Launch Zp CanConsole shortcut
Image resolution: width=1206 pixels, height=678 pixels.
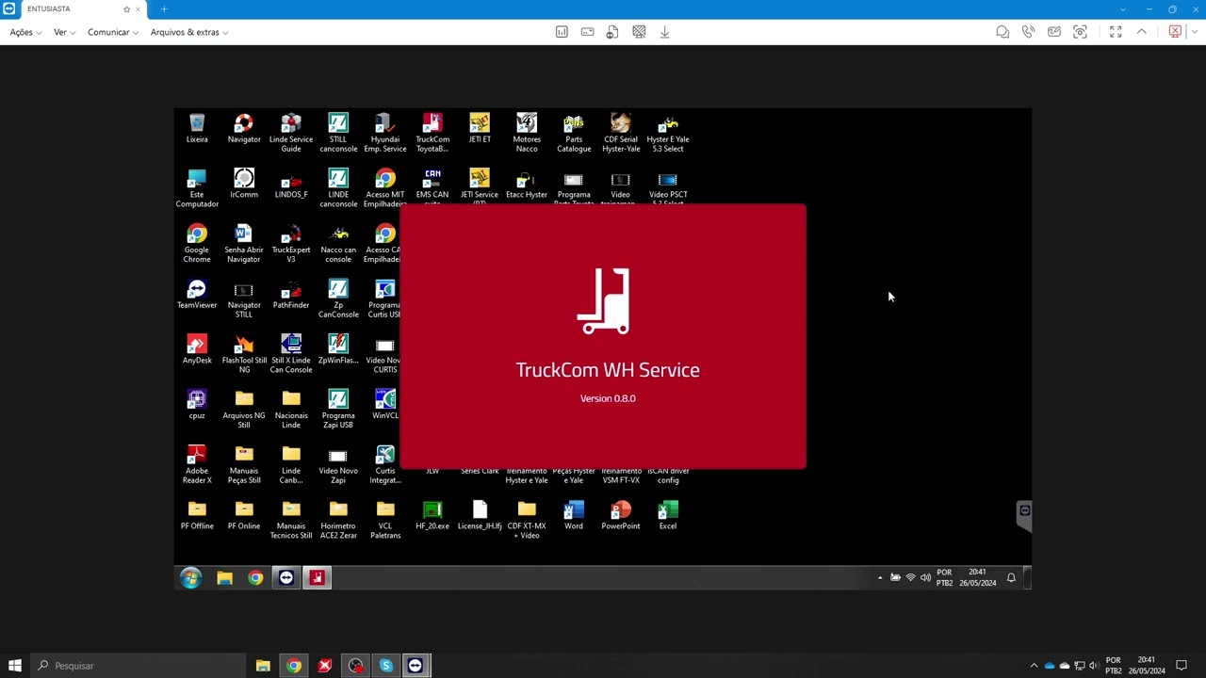(338, 299)
